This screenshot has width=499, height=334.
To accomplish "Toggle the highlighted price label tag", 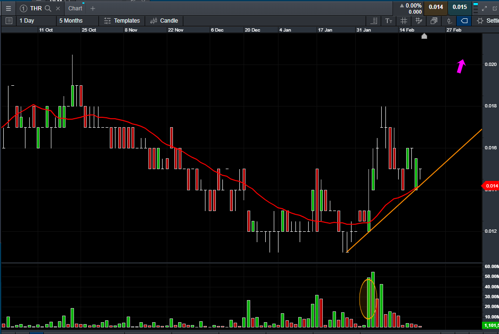I will 464,21.
